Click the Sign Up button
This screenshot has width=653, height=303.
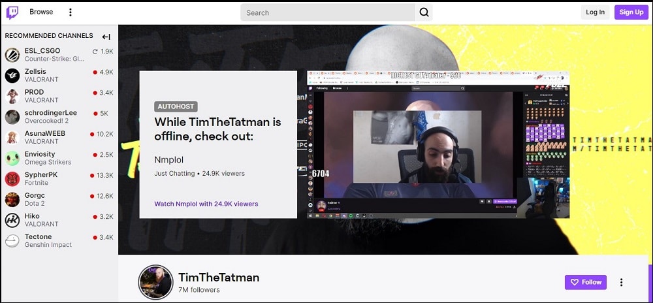tap(631, 12)
